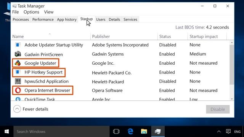Click the Task Manager title bar icon
Screen dimensions: 244x137
click(14, 6)
